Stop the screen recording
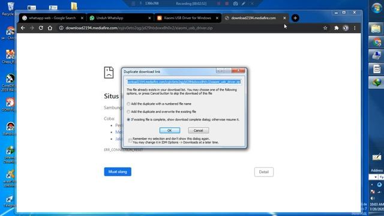This screenshot has height=216, width=384. pos(227,4)
